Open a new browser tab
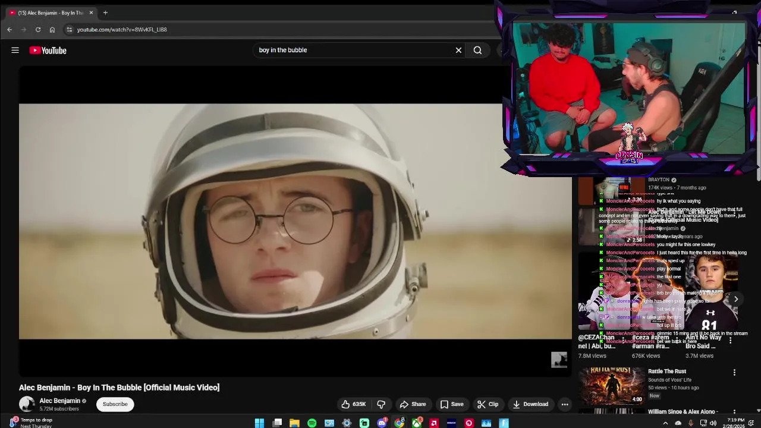The width and height of the screenshot is (761, 428). pyautogui.click(x=105, y=12)
